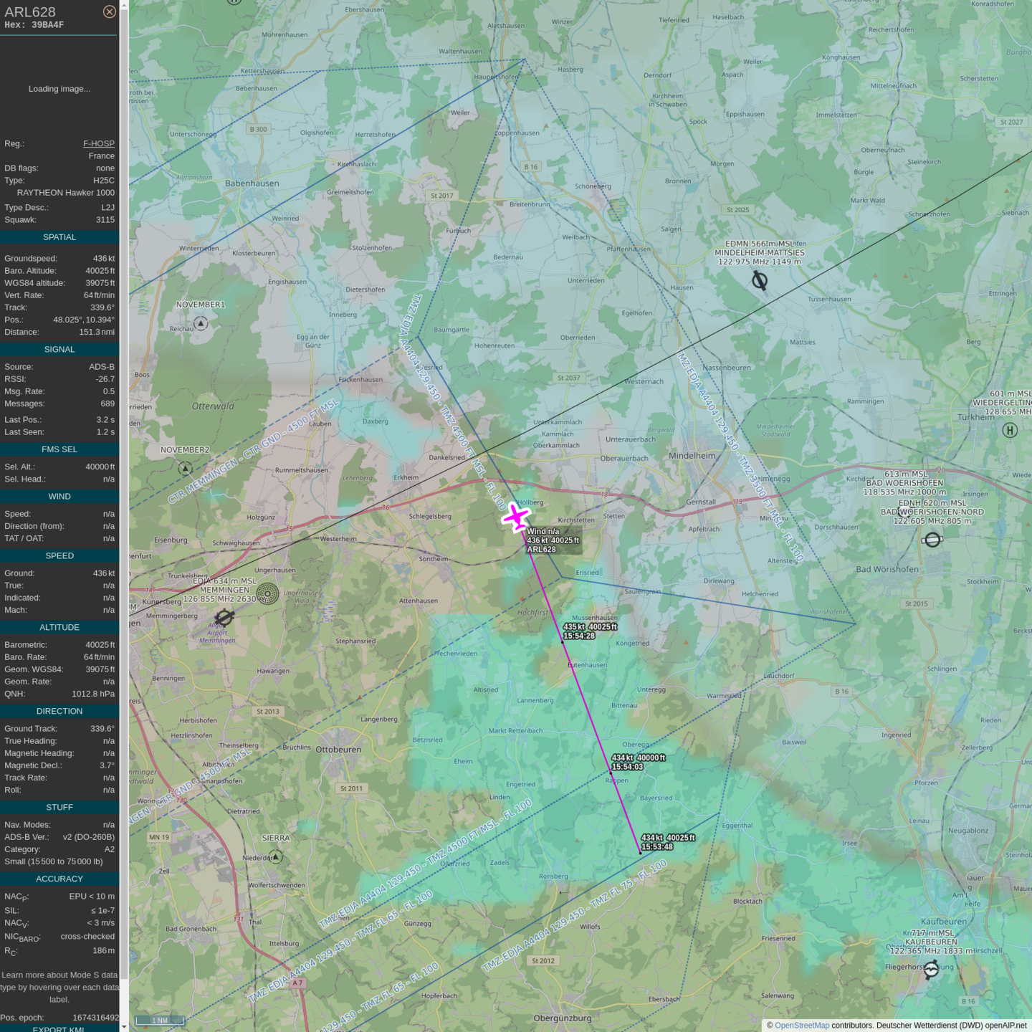
Task: Click the NOVEMBER1 reporting point triangle
Action: pyautogui.click(x=201, y=324)
